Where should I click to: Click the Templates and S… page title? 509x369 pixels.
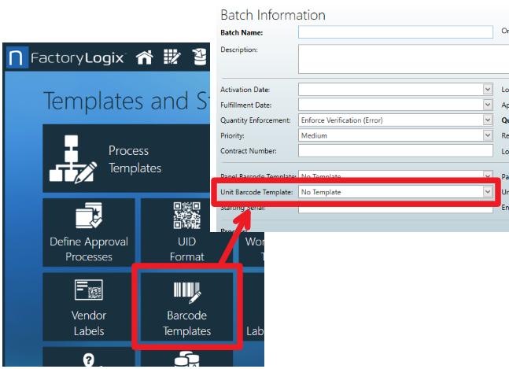(x=127, y=100)
